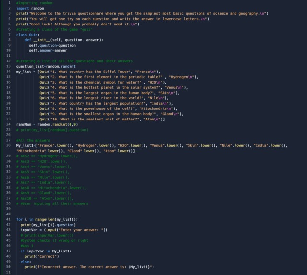This screenshot has width=307, height=275.
Task: Click the 'You will get one try' print line
Action: point(113,19)
